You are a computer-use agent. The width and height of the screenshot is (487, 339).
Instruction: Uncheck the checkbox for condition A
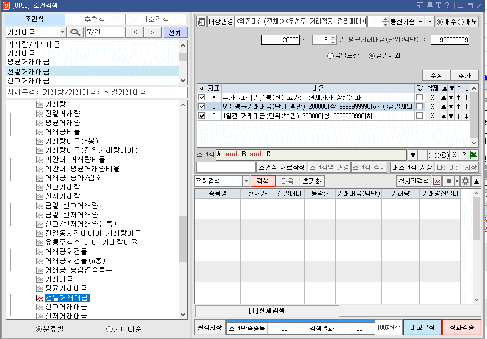point(202,98)
